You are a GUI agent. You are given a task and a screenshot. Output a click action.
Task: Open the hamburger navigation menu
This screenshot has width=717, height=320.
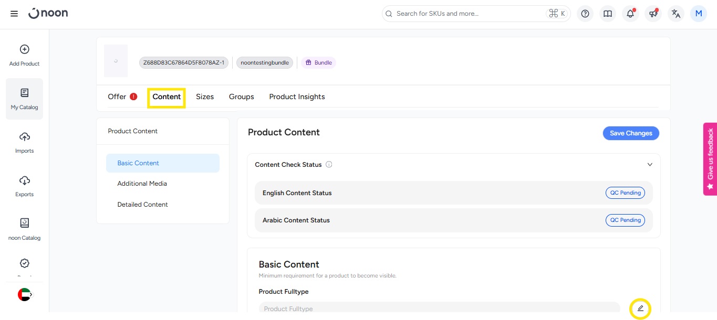[x=14, y=14]
